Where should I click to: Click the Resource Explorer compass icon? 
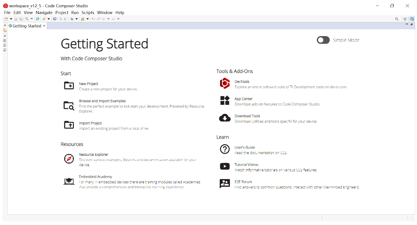pos(69,159)
